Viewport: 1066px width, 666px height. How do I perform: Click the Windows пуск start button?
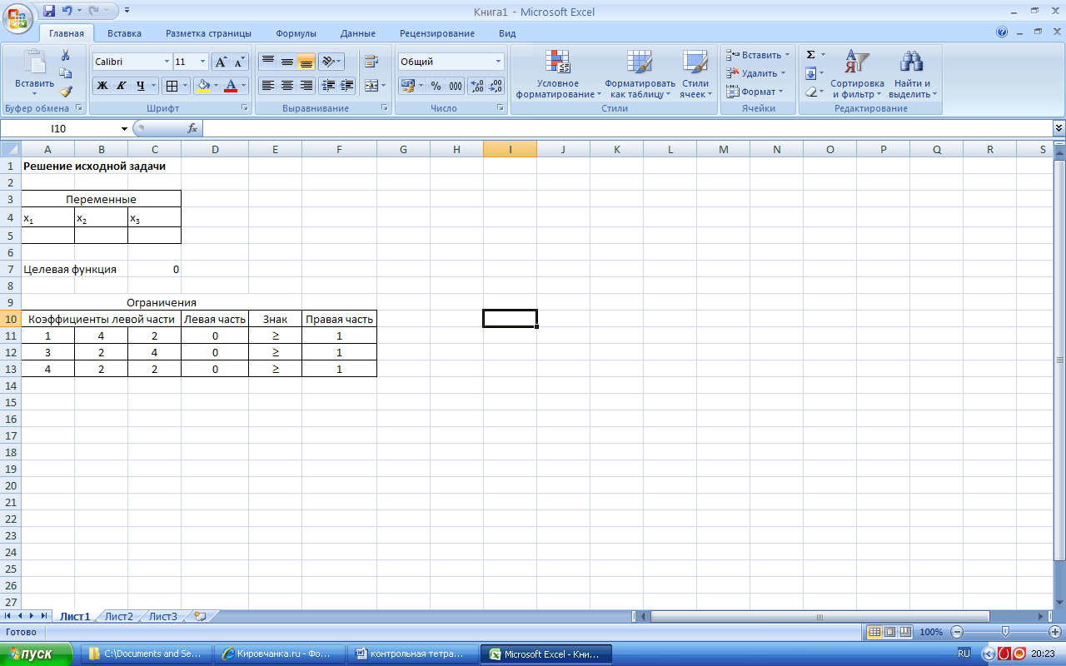click(x=37, y=654)
